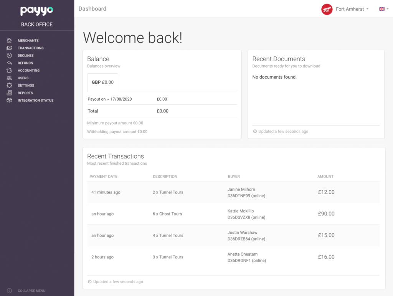Open Accounting from the sidebar icon
Viewport: 393px width, 296px height.
[x=9, y=70]
